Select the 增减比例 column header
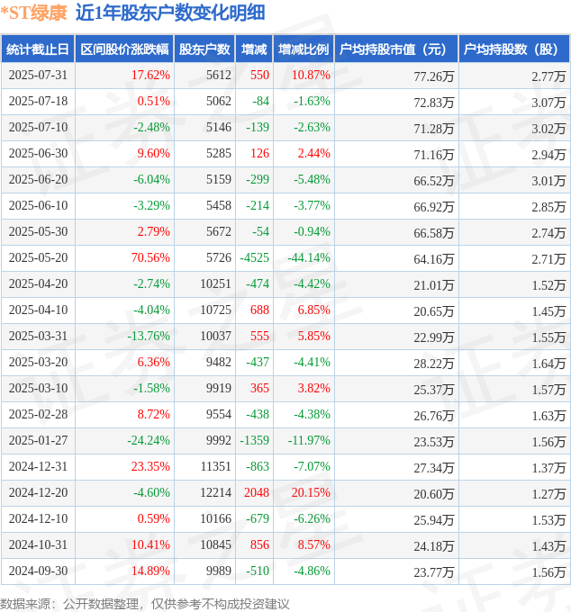This screenshot has height=612, width=571. pos(304,49)
